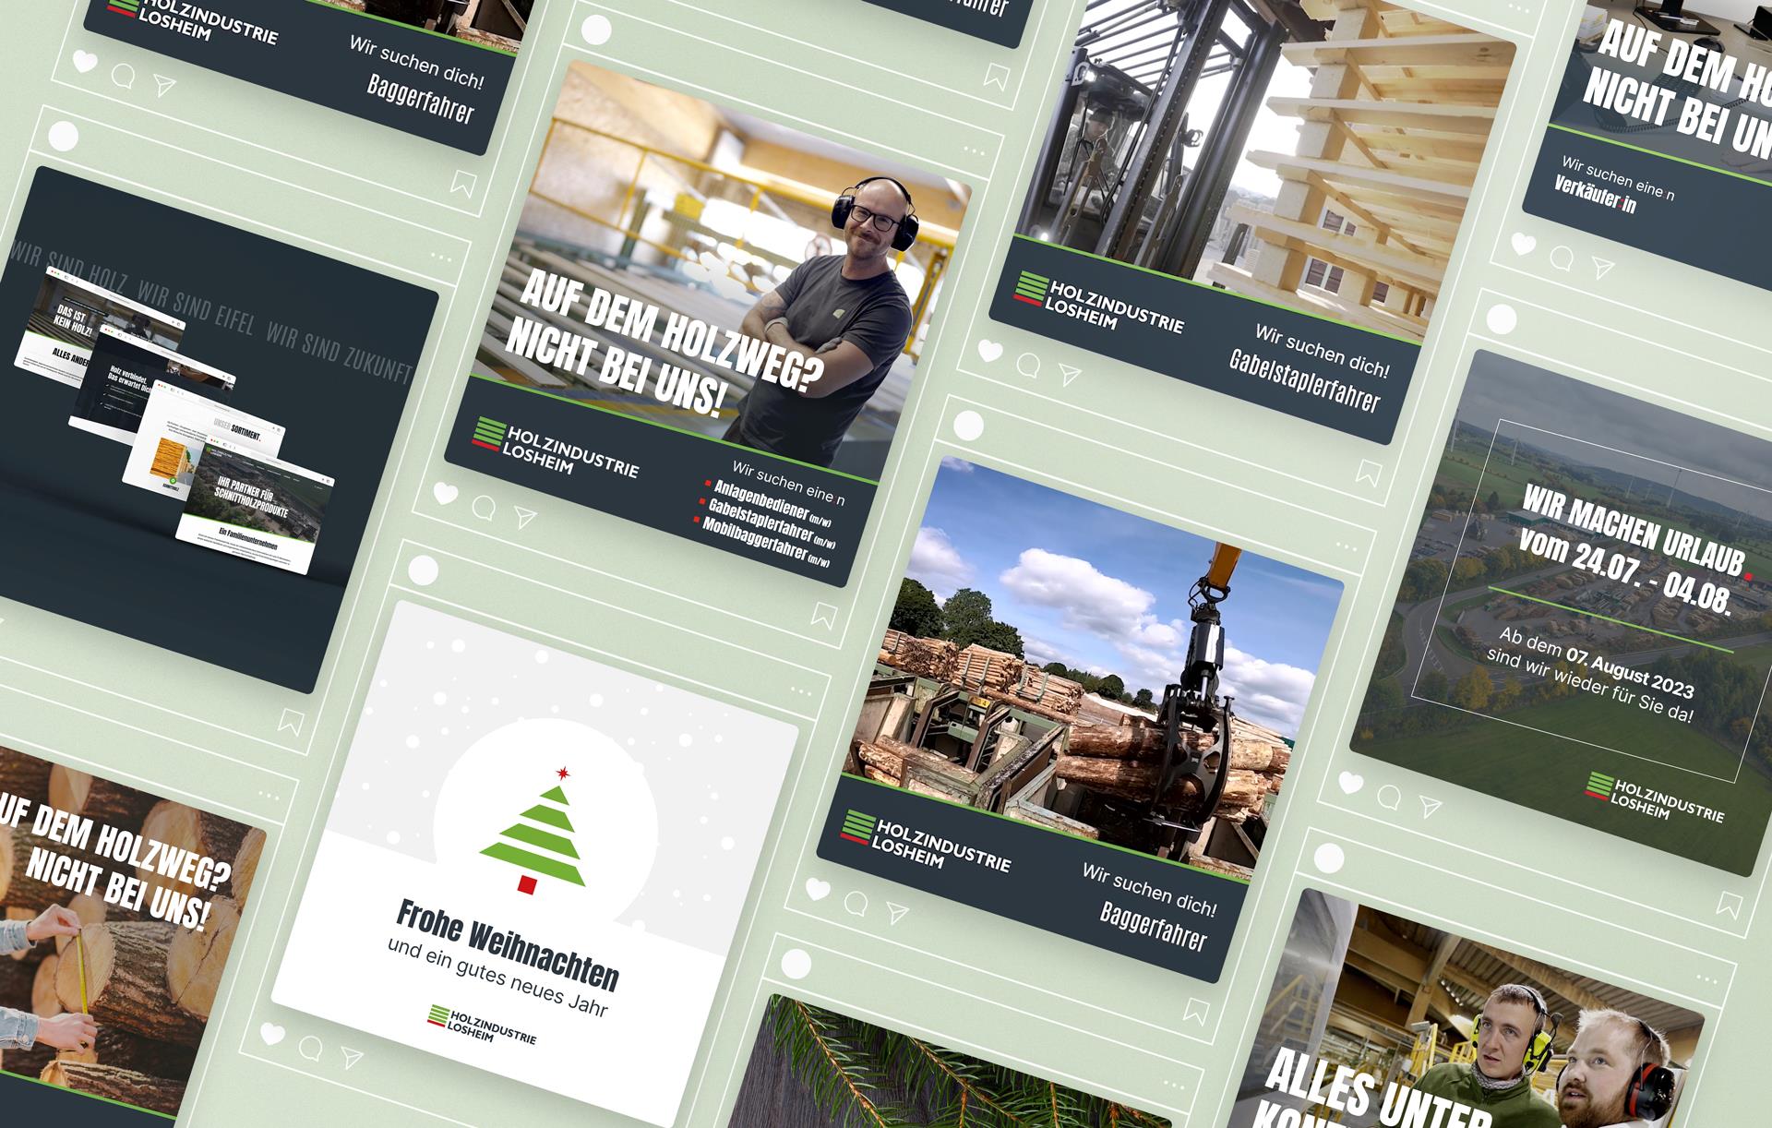Bookmark the log crane Baggerfahrer post

(1195, 1013)
